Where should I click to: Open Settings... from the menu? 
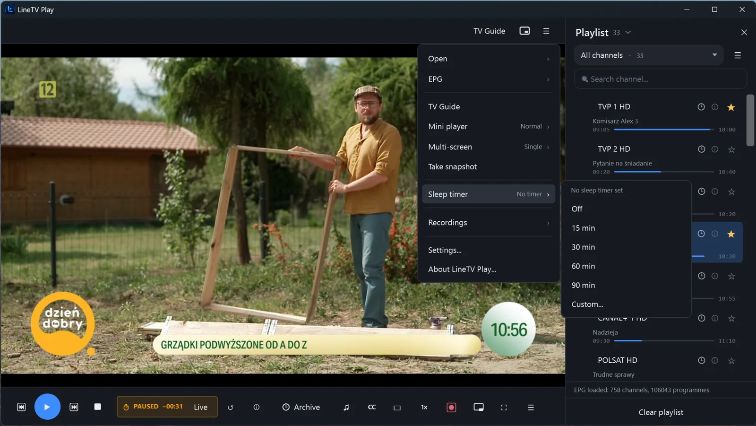coord(489,250)
